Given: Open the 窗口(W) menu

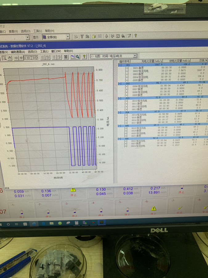Looking at the screenshot, I should tap(56, 51).
